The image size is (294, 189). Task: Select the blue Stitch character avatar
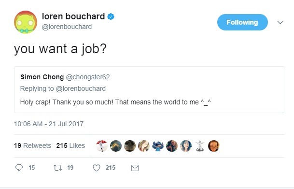point(158,146)
